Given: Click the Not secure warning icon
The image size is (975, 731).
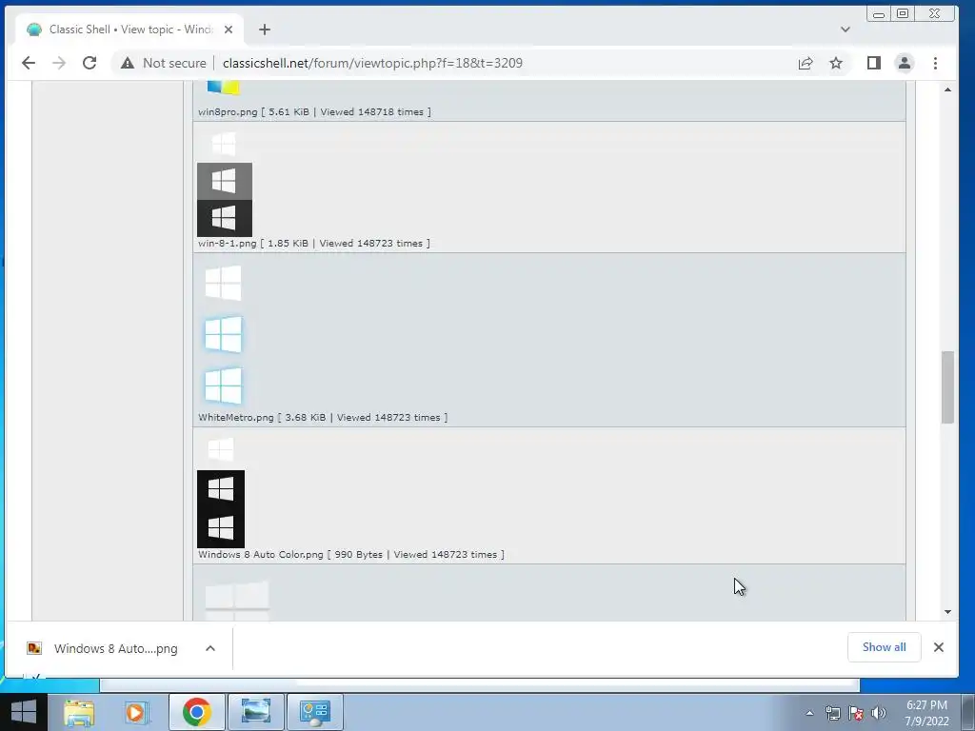Looking at the screenshot, I should pos(128,63).
